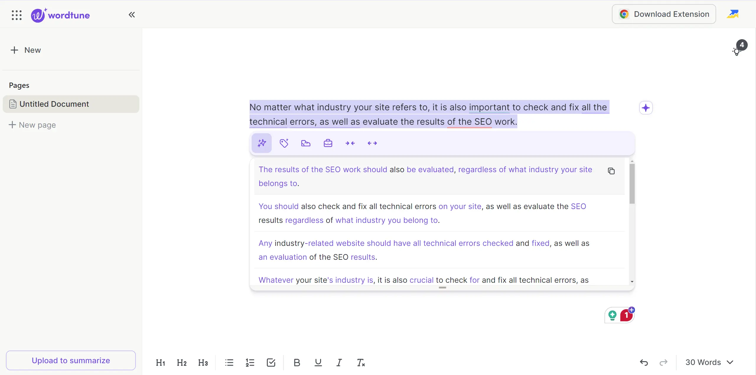Viewport: 756px width, 375px height.
Task: Copy the first rewrite suggestion
Action: [611, 171]
